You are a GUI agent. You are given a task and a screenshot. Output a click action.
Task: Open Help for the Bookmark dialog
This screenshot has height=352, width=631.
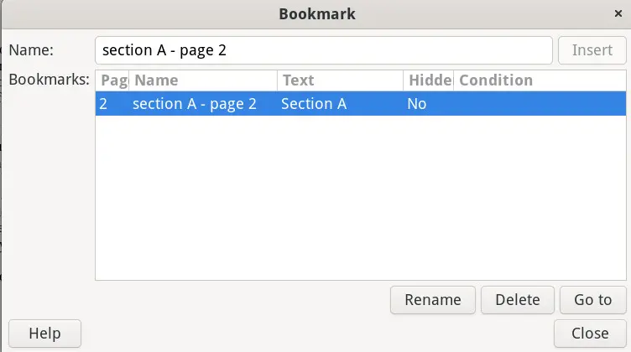coord(44,334)
